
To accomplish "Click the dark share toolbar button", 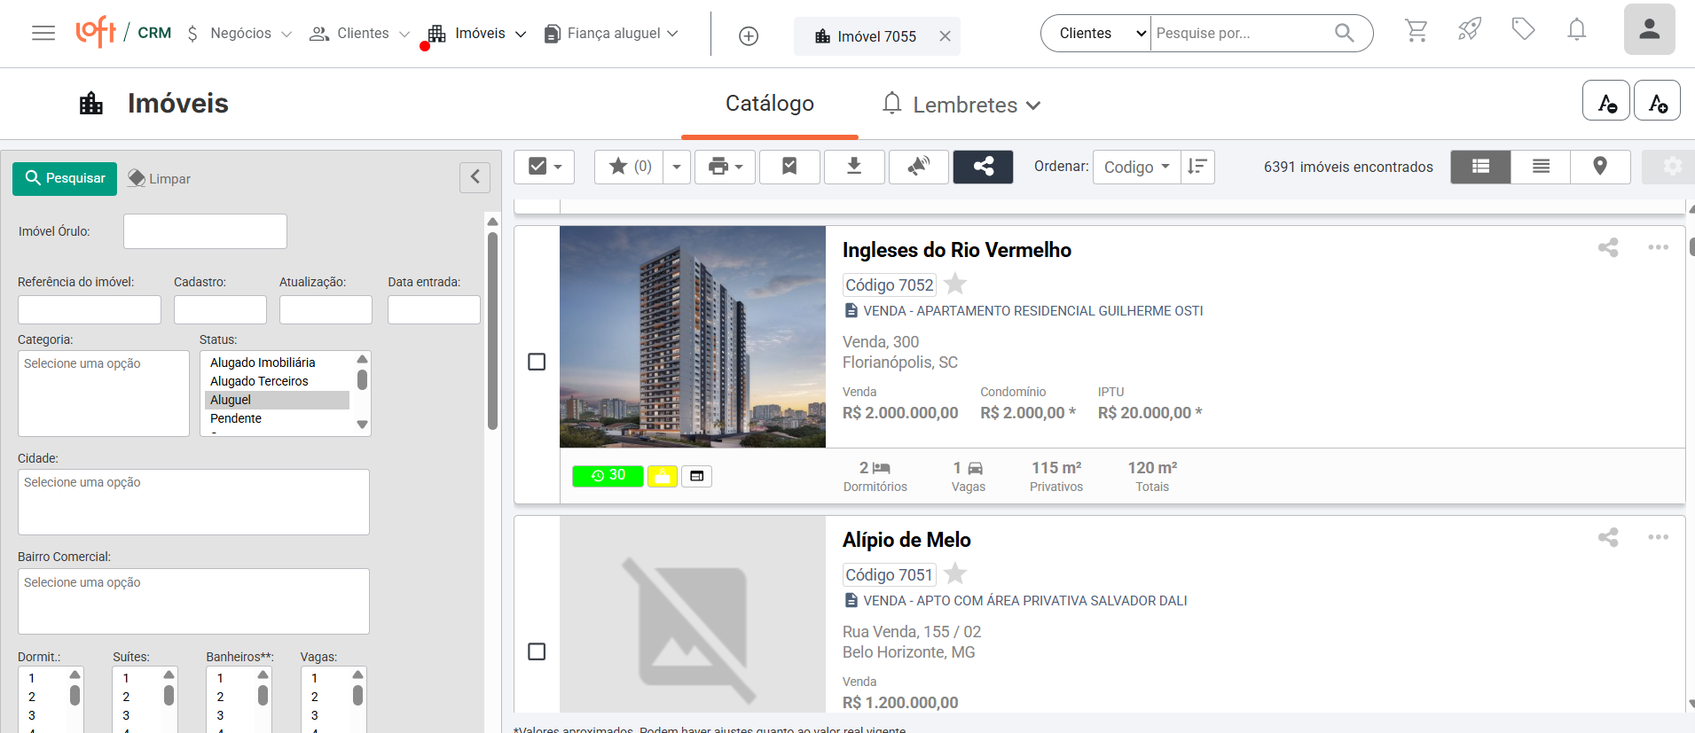I will point(983,167).
